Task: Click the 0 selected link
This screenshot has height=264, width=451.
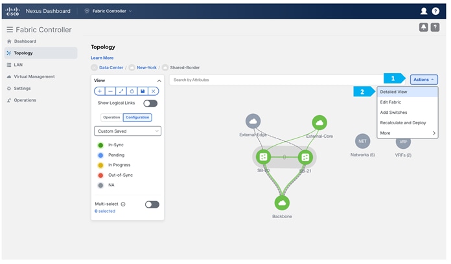Action: [x=105, y=211]
